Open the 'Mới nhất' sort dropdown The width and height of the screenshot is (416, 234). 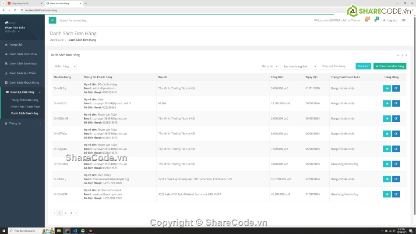268,66
